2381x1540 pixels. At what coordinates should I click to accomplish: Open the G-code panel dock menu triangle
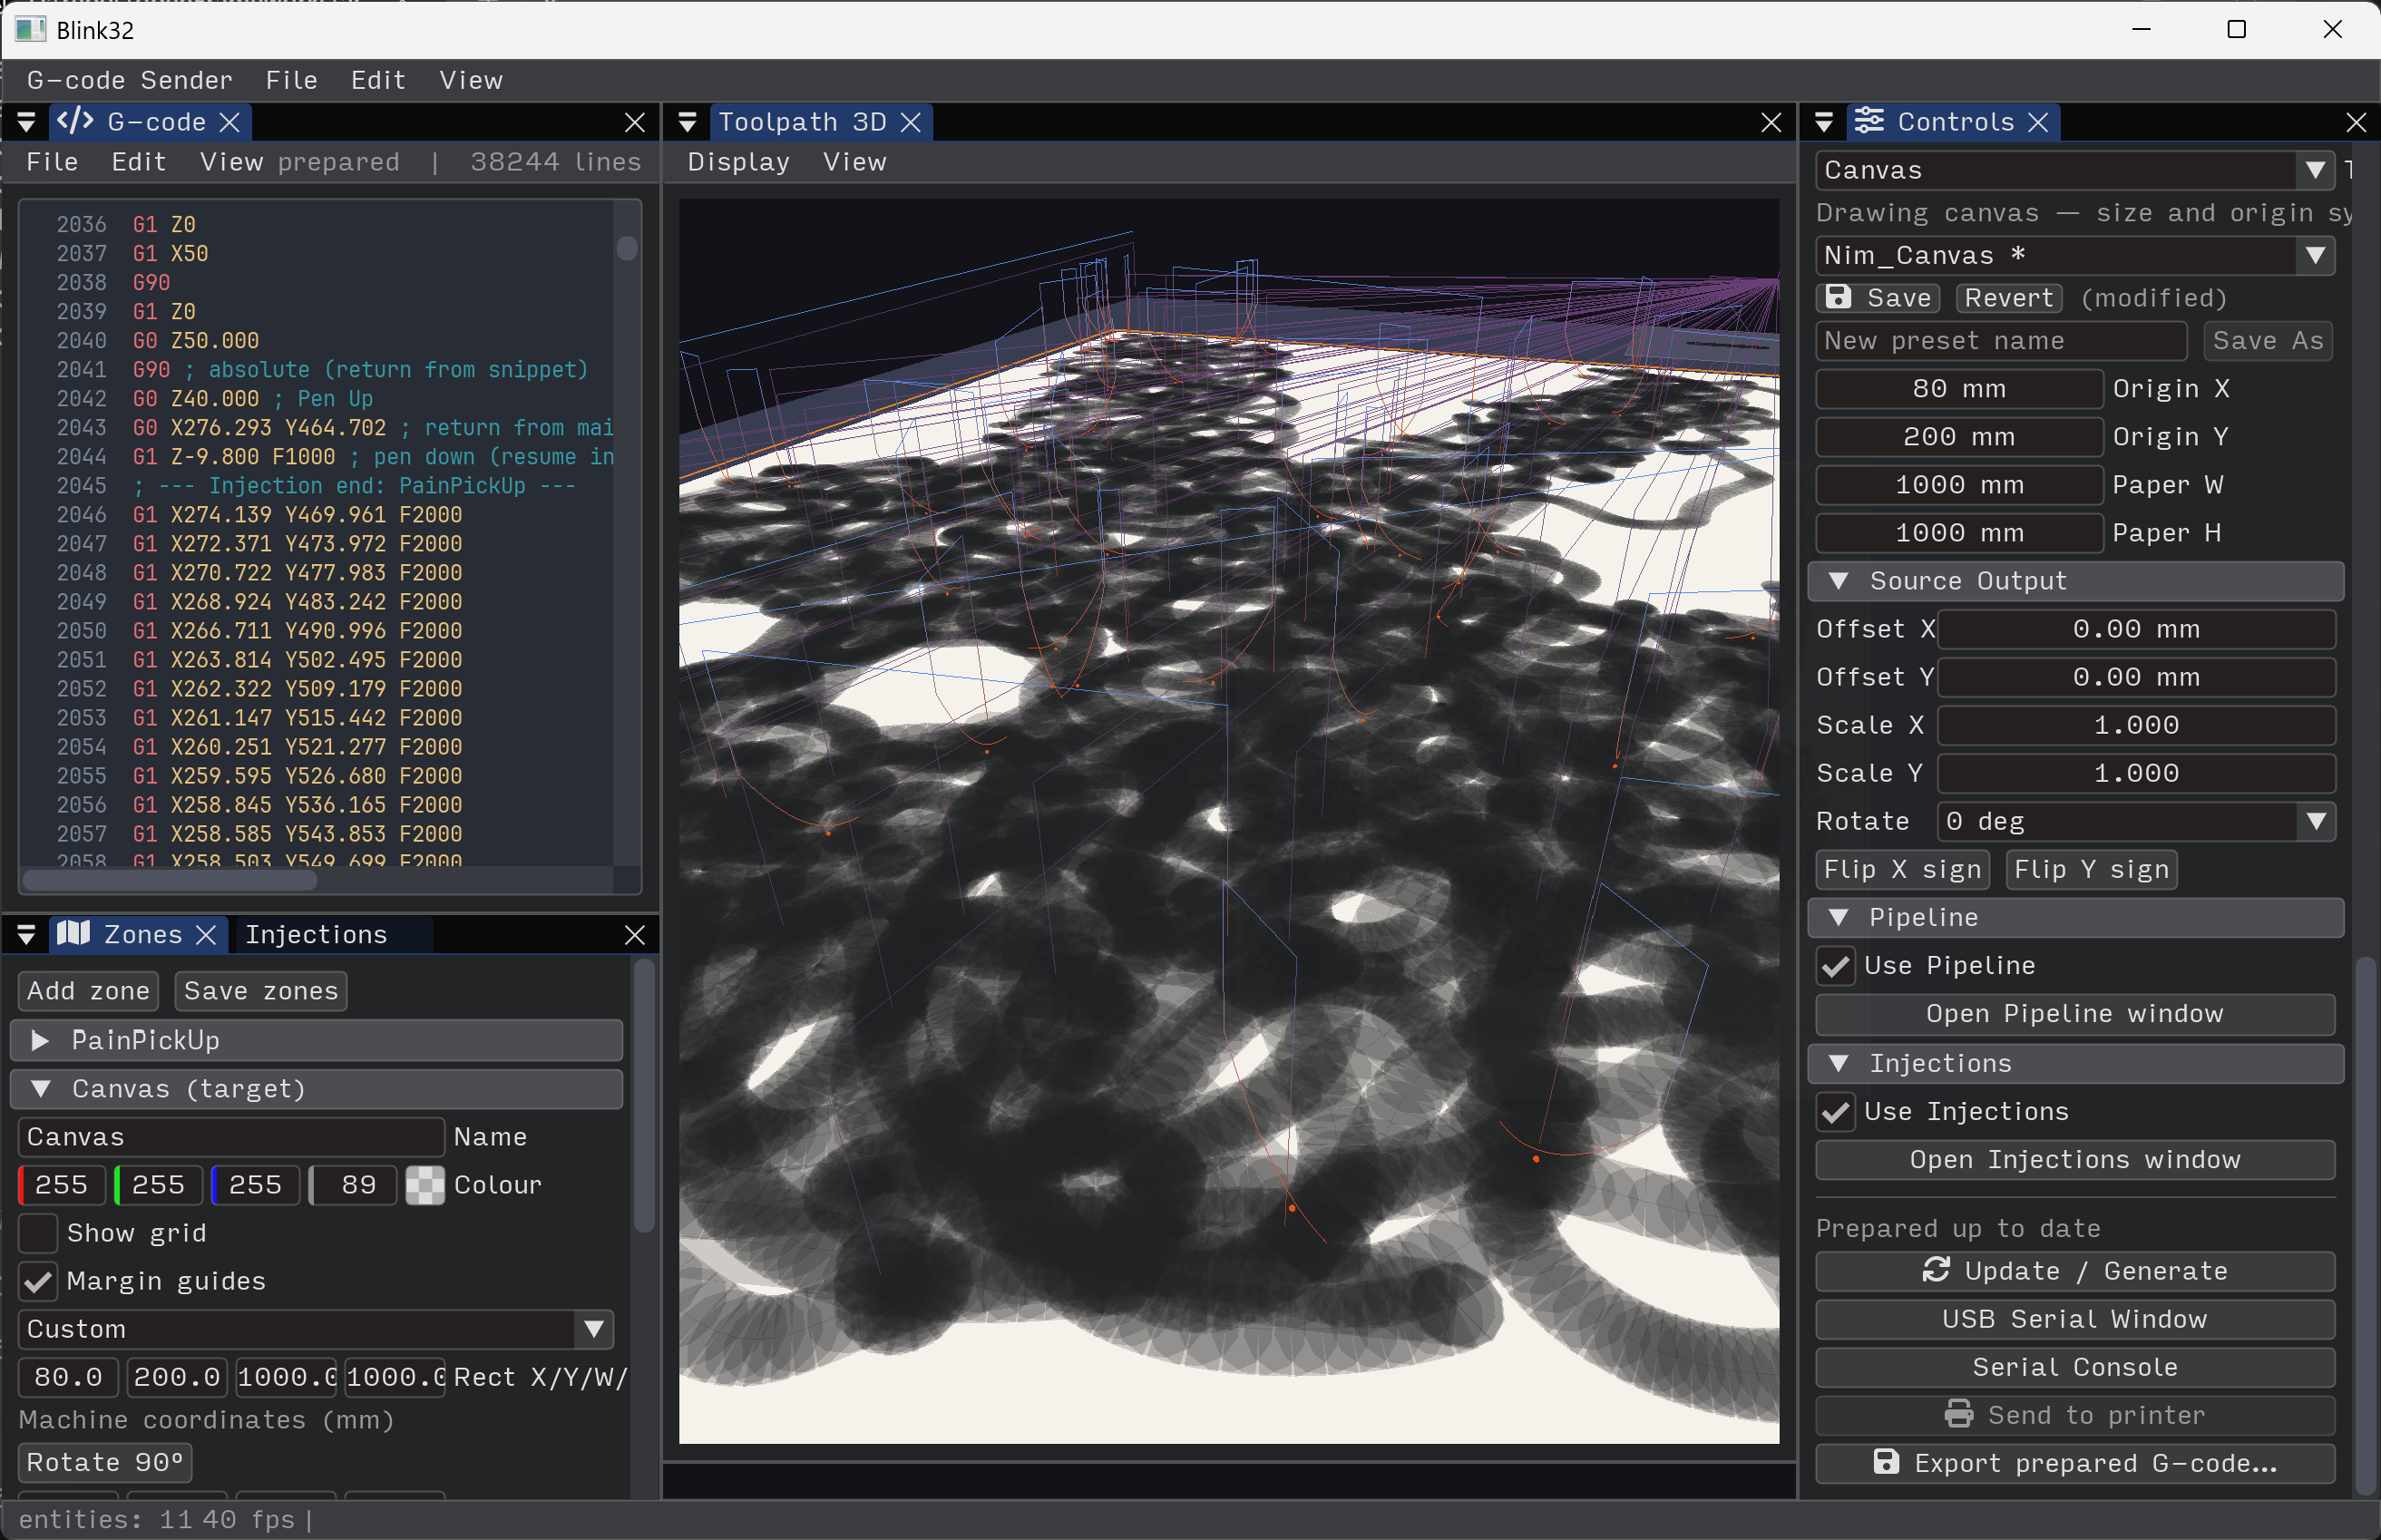[x=27, y=122]
